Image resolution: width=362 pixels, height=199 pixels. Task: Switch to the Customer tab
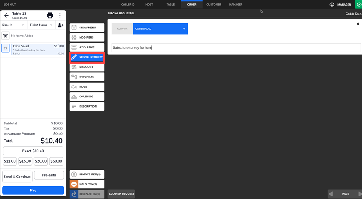[214, 5]
